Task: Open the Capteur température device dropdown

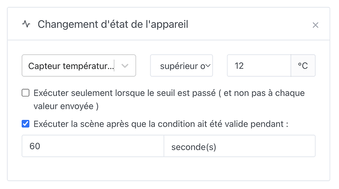Action: pos(79,66)
